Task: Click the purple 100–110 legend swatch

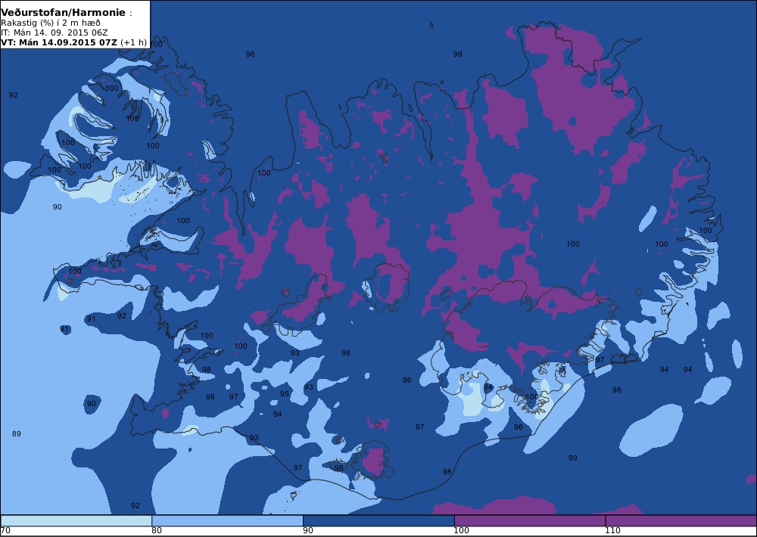Action: pos(530,520)
